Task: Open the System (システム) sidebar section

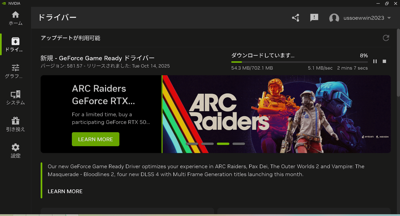Action: (x=16, y=98)
